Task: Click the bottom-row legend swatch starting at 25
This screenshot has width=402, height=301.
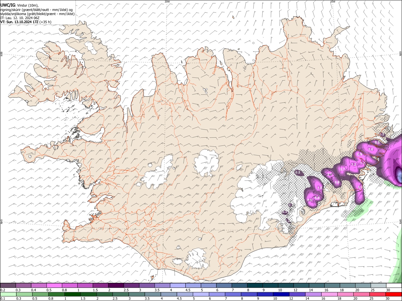Action: click(x=378, y=294)
